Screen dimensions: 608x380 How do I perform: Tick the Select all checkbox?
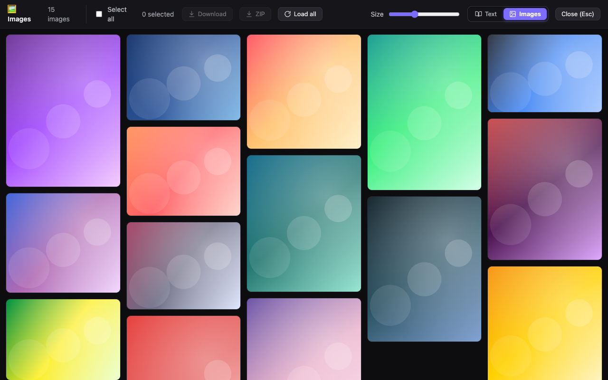pyautogui.click(x=99, y=14)
